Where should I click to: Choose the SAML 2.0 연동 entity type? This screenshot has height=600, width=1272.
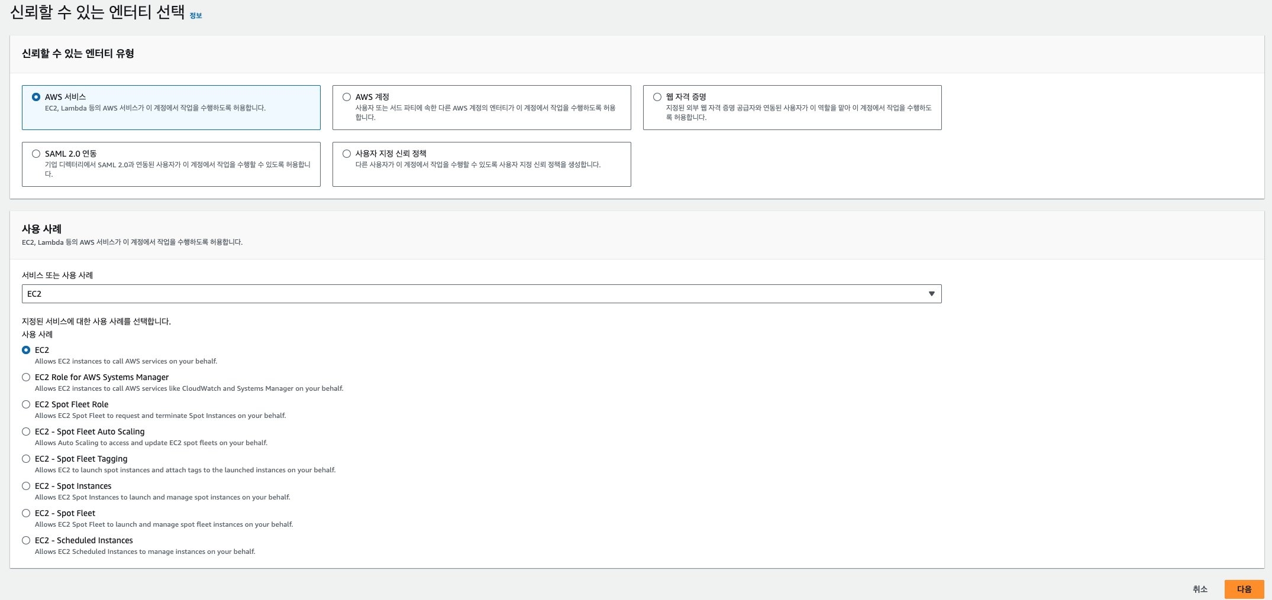pos(171,164)
